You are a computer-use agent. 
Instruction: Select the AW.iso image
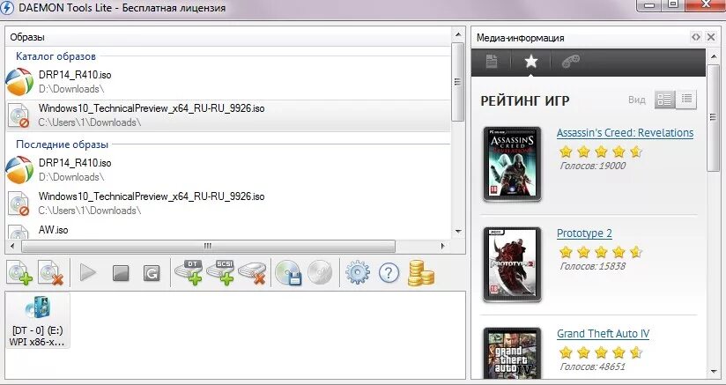point(228,230)
